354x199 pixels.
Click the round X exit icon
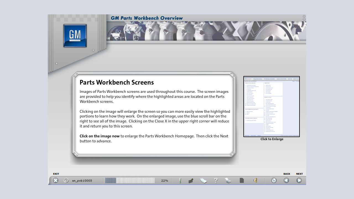(x=56, y=180)
